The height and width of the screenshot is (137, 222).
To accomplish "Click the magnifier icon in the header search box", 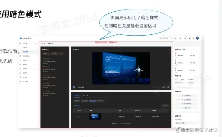I will [x=175, y=38].
